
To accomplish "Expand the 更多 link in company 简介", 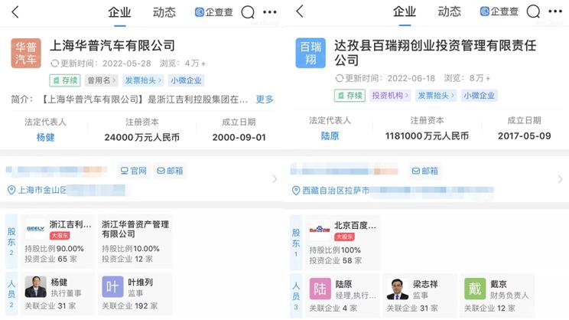I will point(264,100).
